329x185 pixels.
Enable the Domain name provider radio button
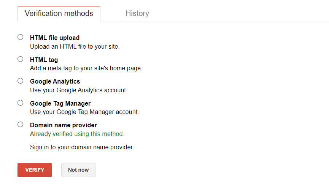pos(21,125)
